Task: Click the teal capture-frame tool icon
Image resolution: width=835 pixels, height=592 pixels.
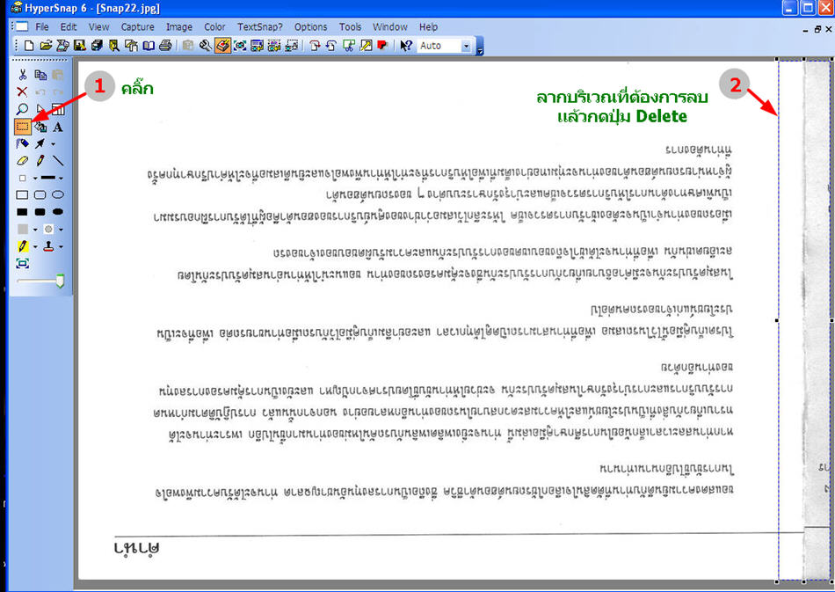Action: point(22,263)
